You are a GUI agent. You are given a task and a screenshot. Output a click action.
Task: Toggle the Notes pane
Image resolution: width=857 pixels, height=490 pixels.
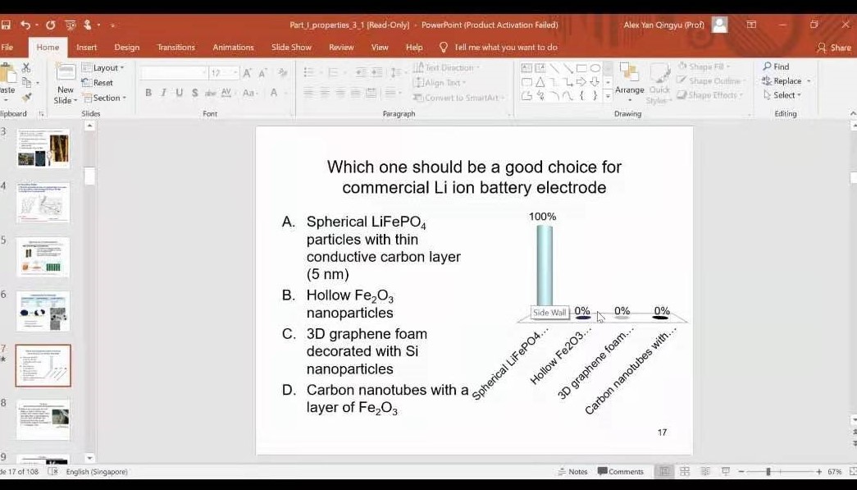click(572, 472)
